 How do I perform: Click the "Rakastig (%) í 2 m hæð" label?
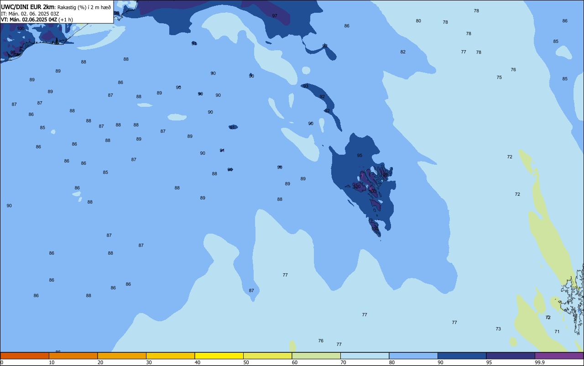pos(84,7)
